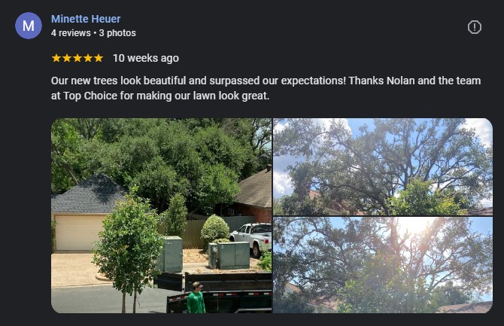Click the white pickup truck in photo

tap(251, 239)
